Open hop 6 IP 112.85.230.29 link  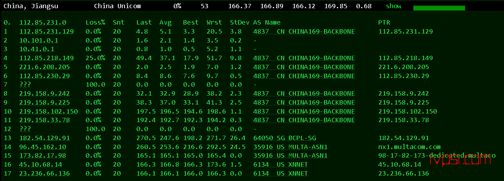pyautogui.click(x=45, y=76)
